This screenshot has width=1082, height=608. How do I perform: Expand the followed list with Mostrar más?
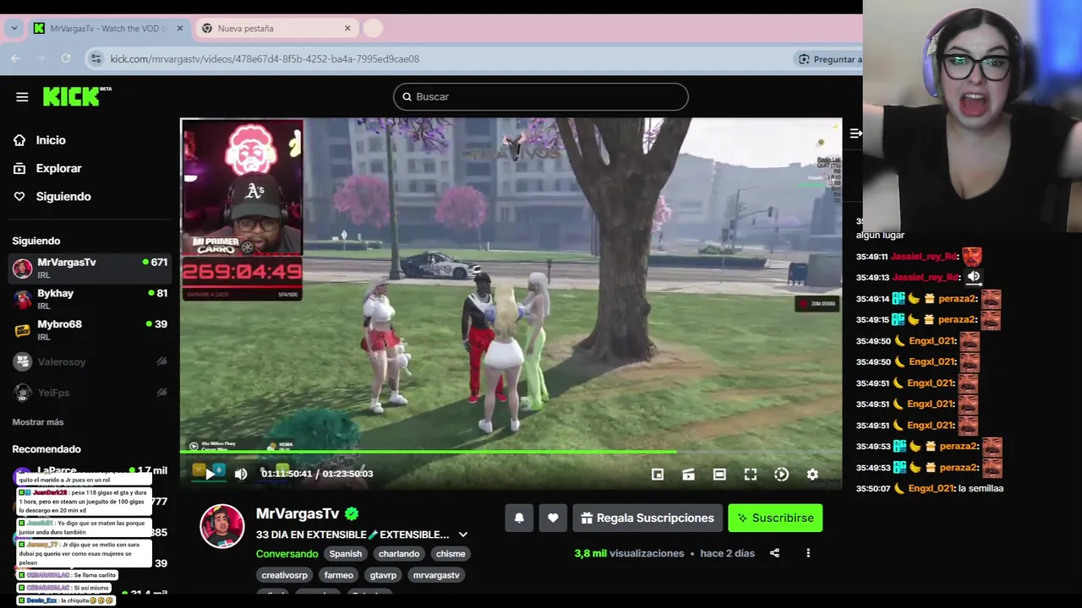point(38,422)
